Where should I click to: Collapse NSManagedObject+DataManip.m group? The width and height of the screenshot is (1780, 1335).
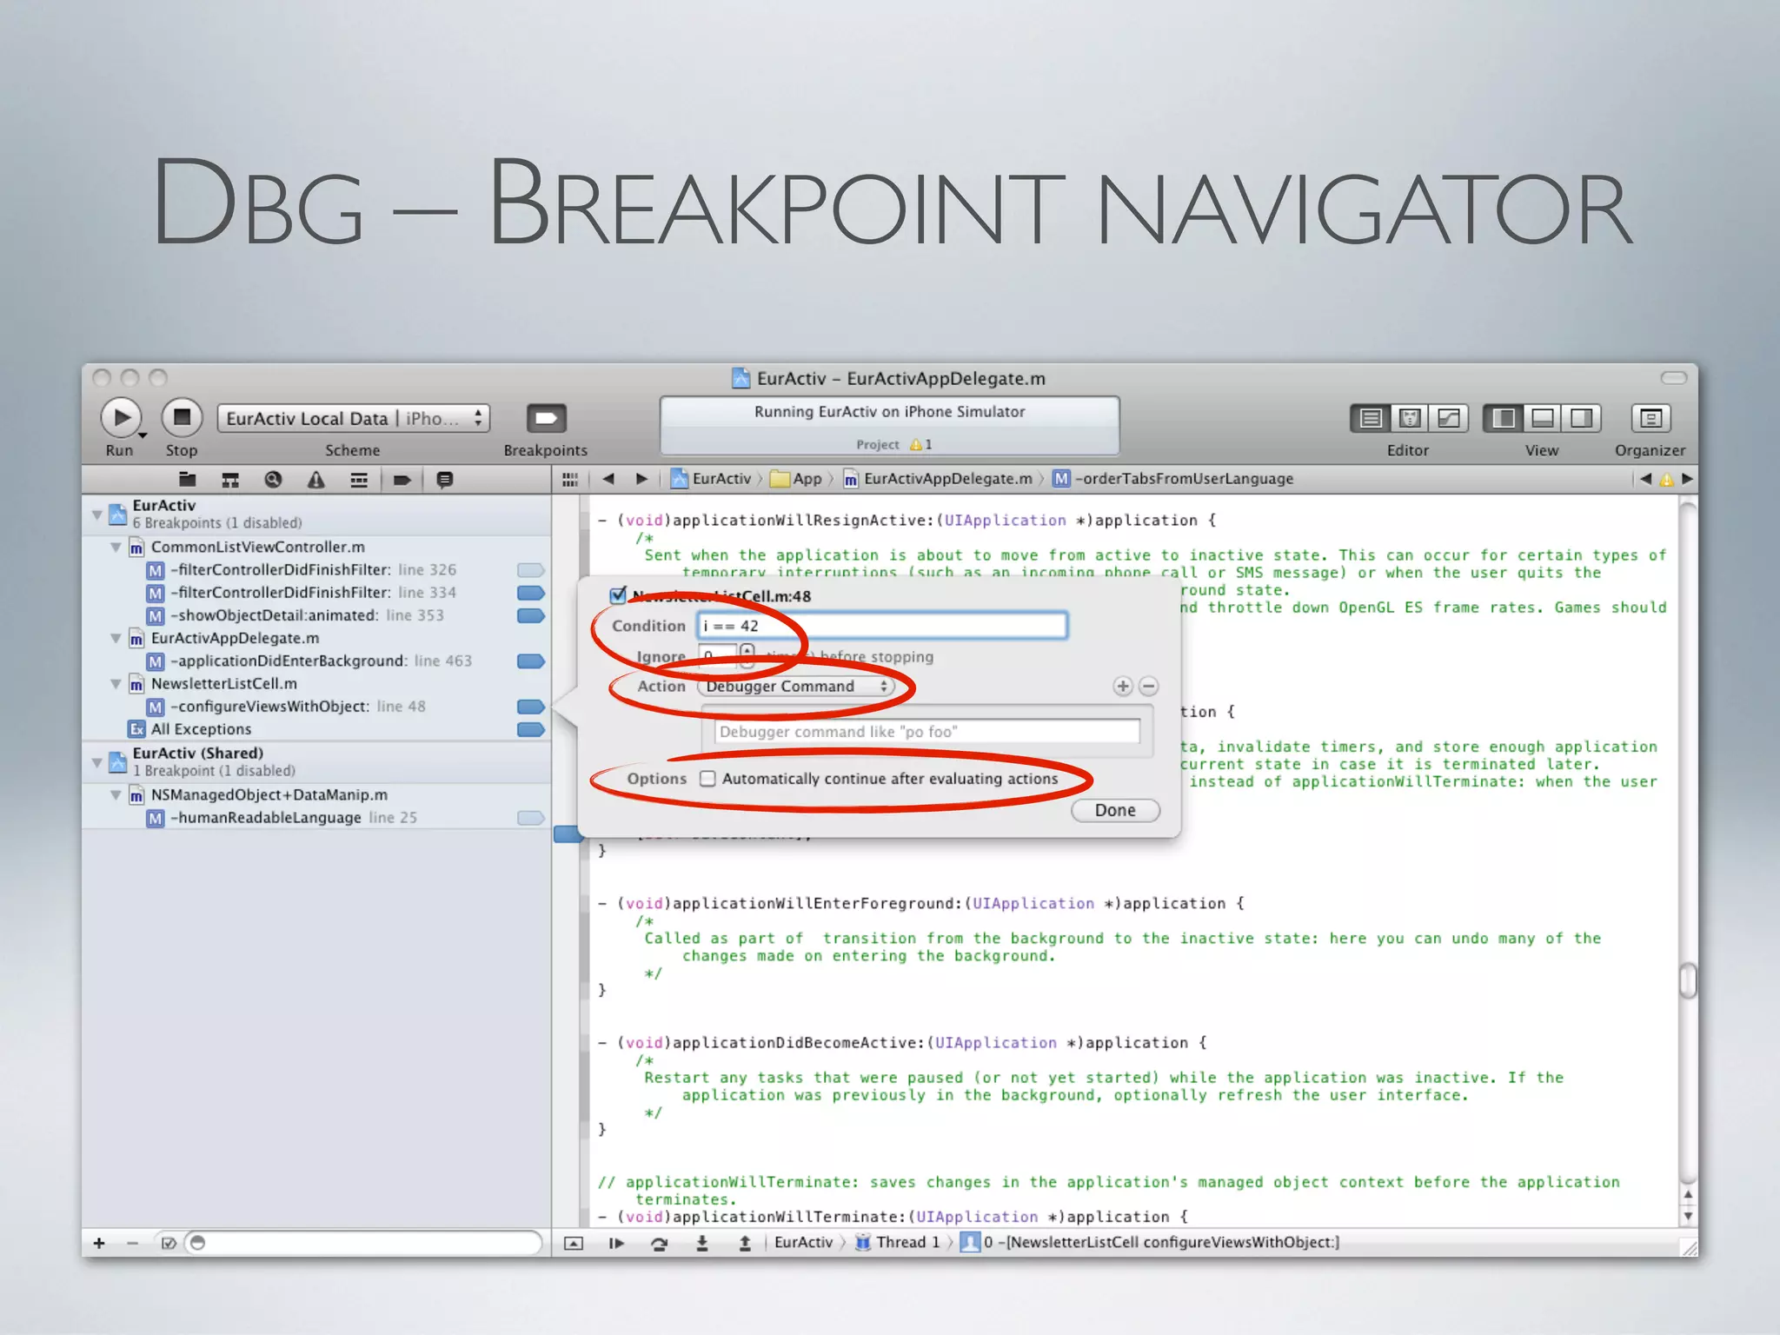[116, 794]
